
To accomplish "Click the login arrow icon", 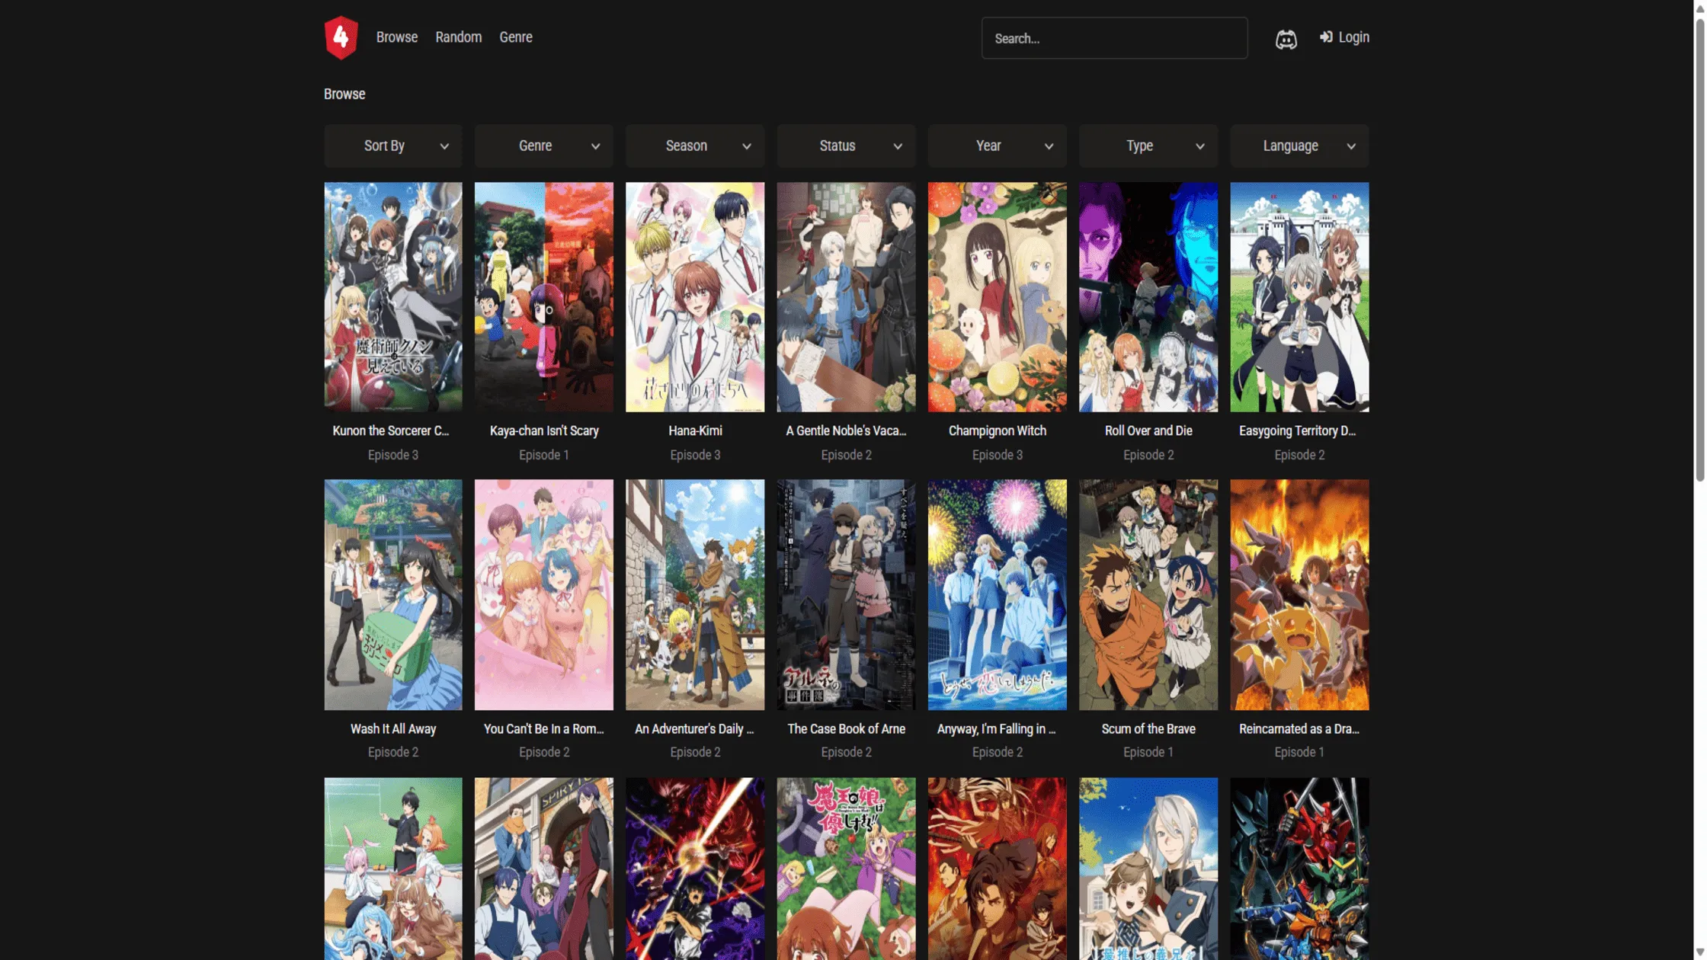I will point(1325,37).
